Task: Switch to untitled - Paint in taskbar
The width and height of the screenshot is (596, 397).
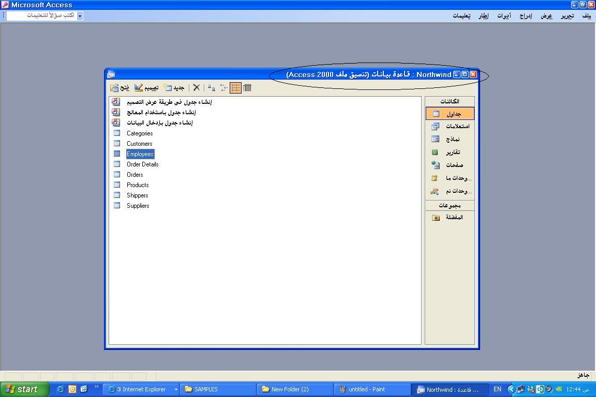Action: tap(372, 389)
